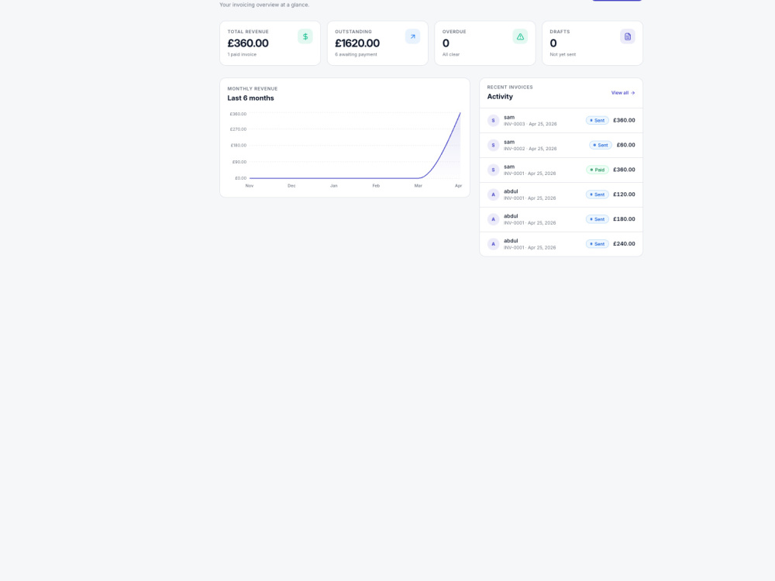775x581 pixels.
Task: Click the Sent badge on the £60.00 row
Action: point(601,146)
